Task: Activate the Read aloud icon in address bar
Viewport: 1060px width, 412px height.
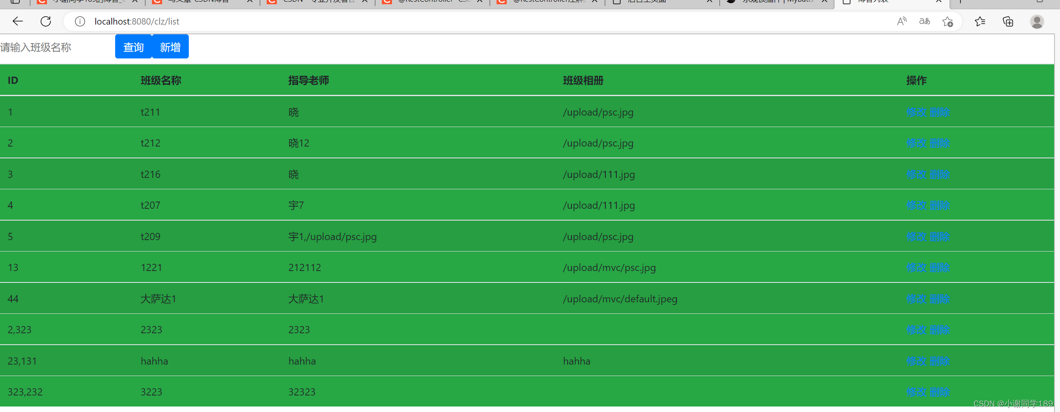Action: click(x=902, y=21)
